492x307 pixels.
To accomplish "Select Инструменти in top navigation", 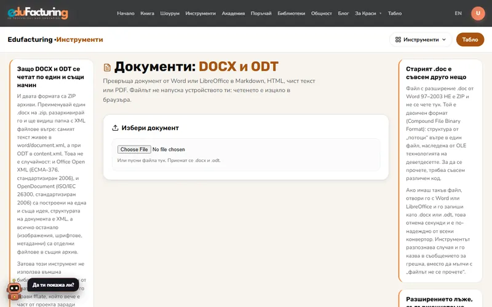I will coord(200,13).
